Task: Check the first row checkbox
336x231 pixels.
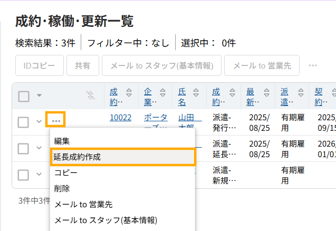Action: [x=24, y=122]
